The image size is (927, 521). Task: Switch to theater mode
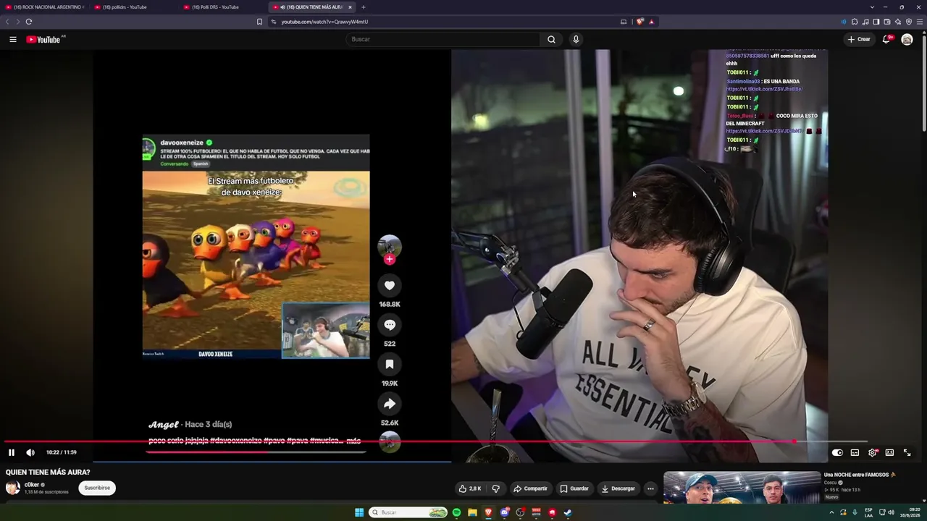tap(889, 452)
